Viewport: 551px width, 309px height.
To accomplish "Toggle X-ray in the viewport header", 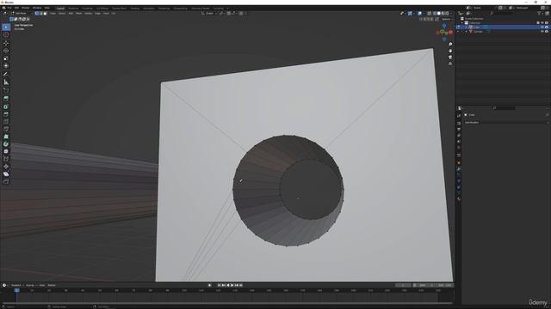I will pyautogui.click(x=429, y=14).
